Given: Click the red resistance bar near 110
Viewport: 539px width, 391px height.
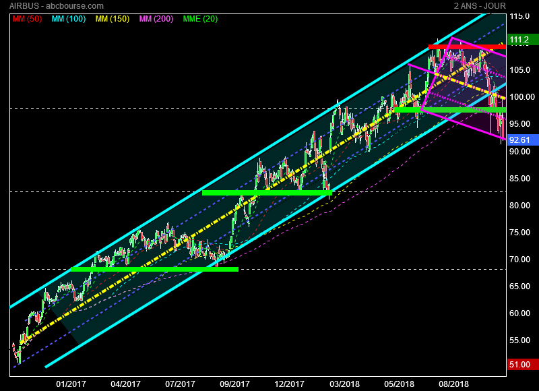Looking at the screenshot, I should pyautogui.click(x=467, y=47).
